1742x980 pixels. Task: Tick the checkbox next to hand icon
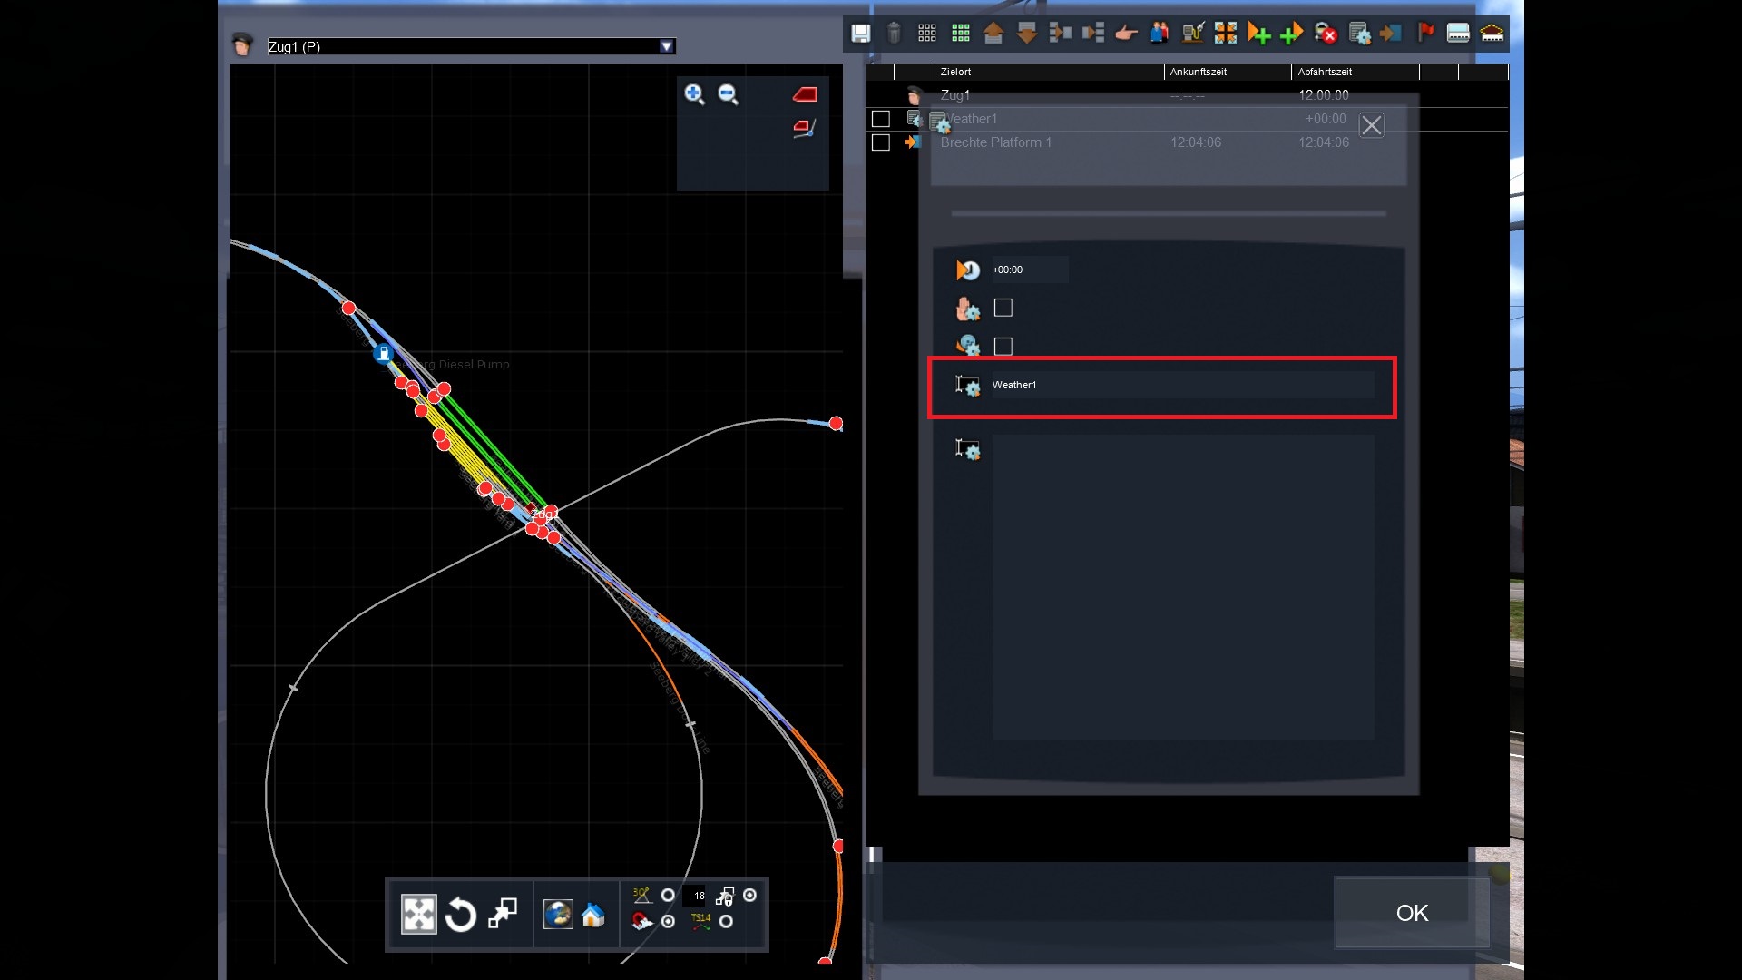(x=1003, y=309)
